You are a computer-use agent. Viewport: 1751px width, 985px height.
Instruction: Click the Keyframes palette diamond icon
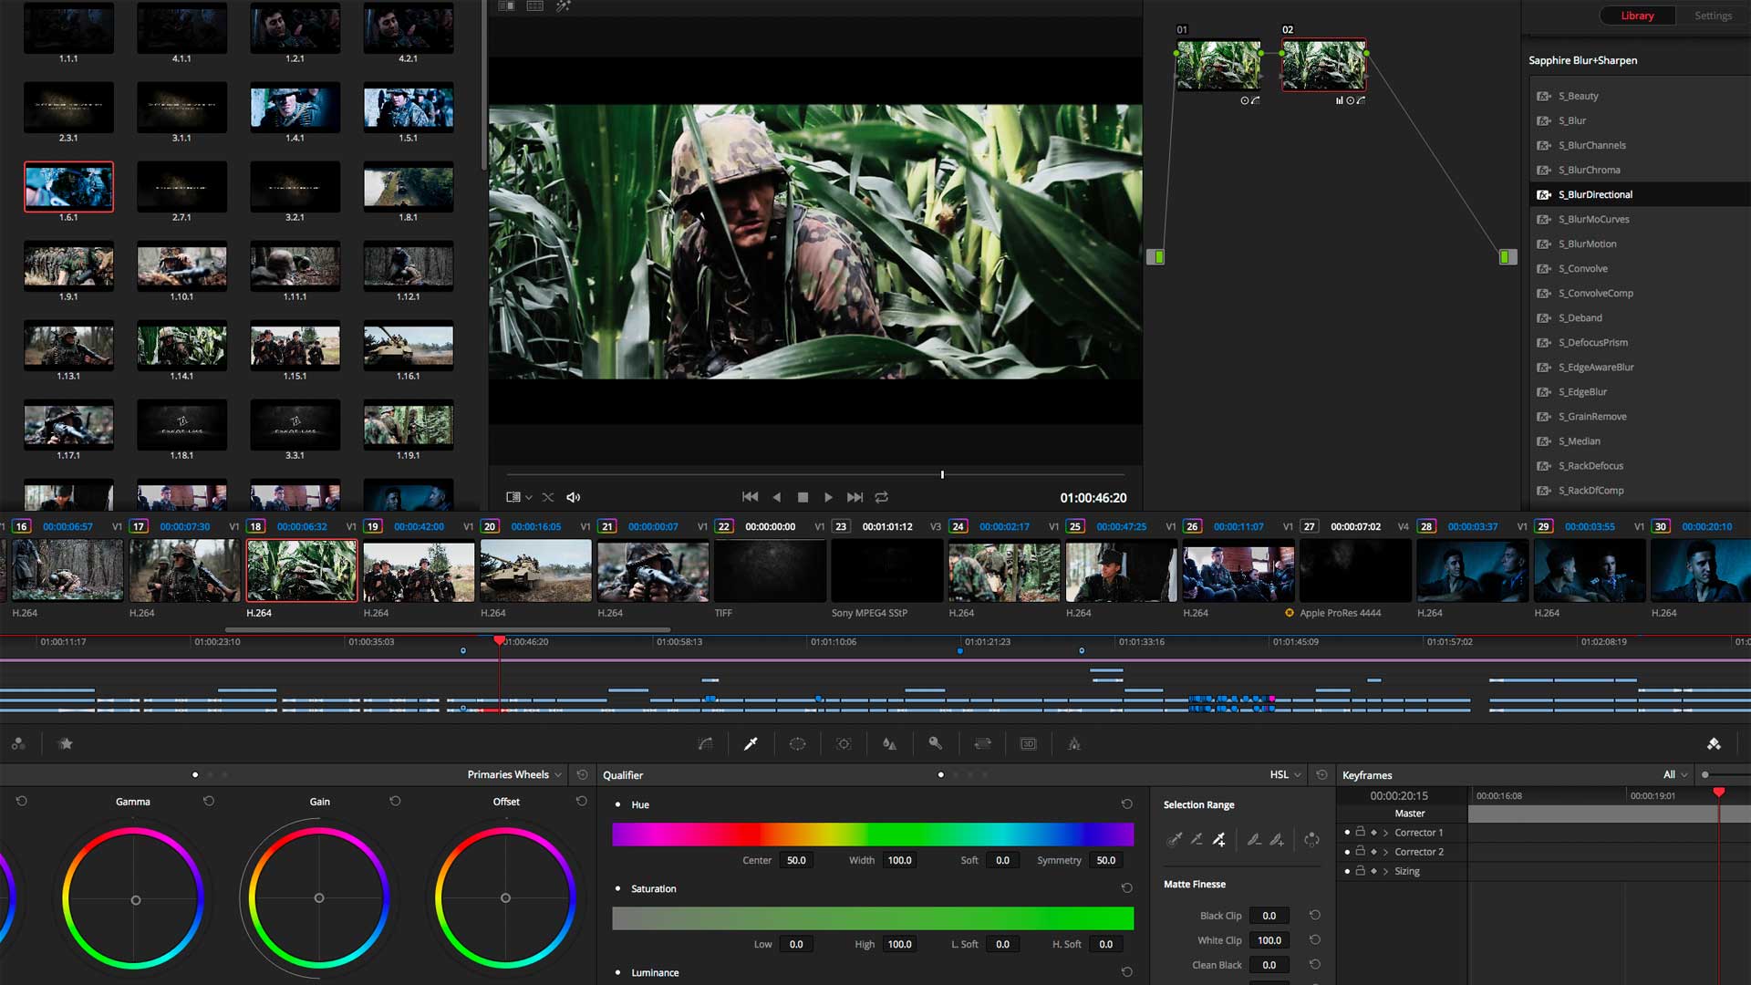[x=1714, y=744]
